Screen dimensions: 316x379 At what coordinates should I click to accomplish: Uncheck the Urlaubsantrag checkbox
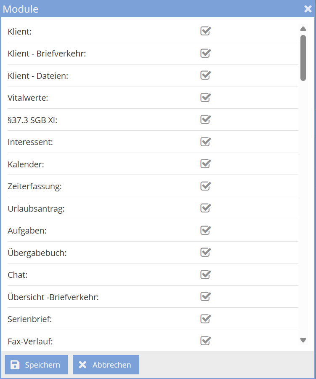(x=205, y=208)
